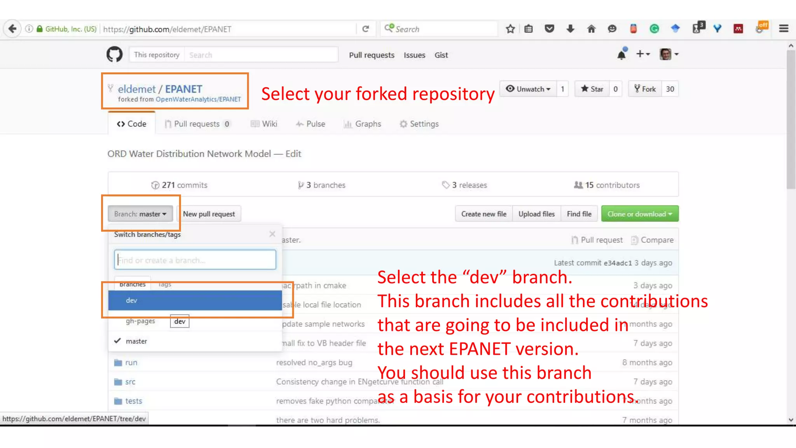
Task: View 3 releases
Action: 464,185
